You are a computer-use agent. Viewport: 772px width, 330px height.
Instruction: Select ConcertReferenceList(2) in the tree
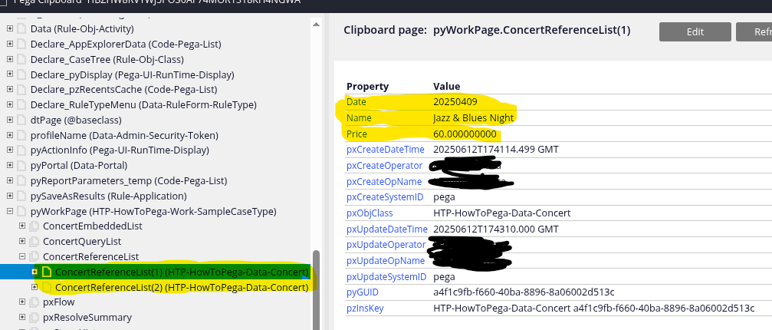pyautogui.click(x=182, y=287)
